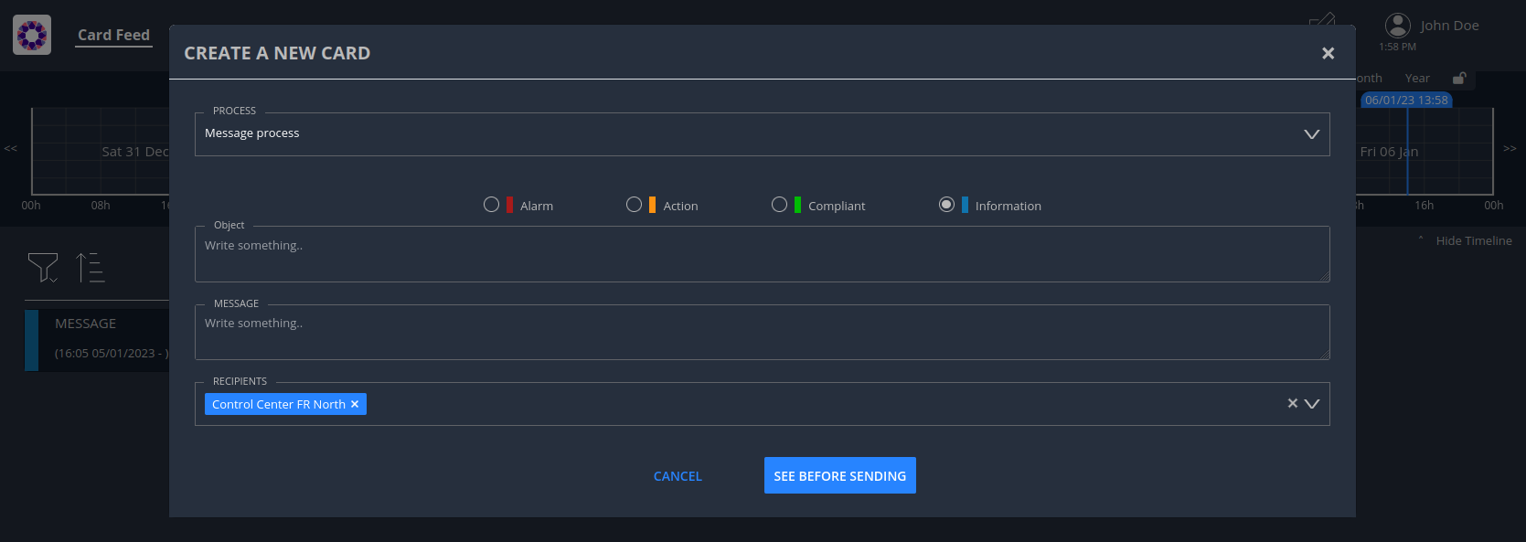1526x542 pixels.
Task: Select the Action severity radio button
Action: coord(634,205)
